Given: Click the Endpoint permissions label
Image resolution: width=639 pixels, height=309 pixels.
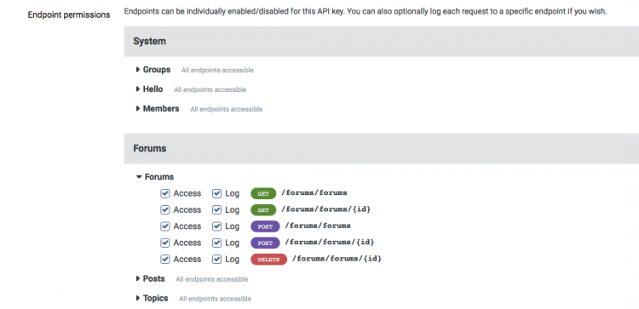Looking at the screenshot, I should pos(69,15).
